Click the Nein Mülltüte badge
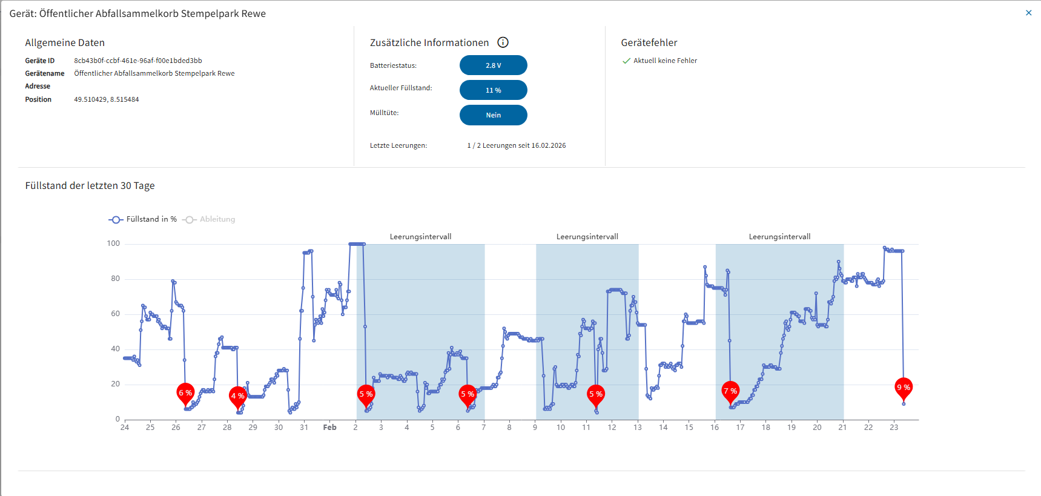This screenshot has width=1041, height=496. pos(493,115)
